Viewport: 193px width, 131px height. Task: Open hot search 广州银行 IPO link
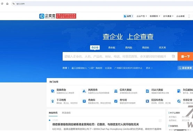[x=128, y=68]
